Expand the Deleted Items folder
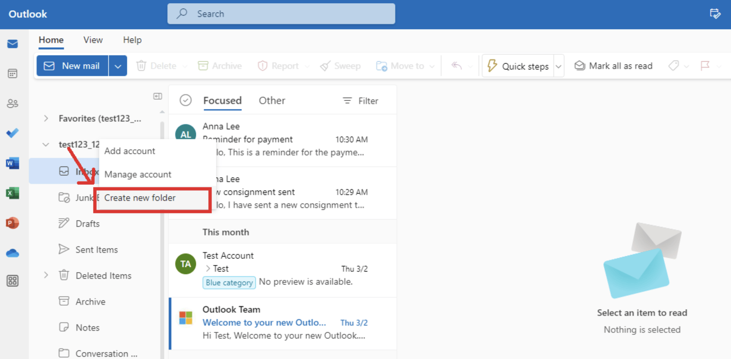 coord(46,275)
